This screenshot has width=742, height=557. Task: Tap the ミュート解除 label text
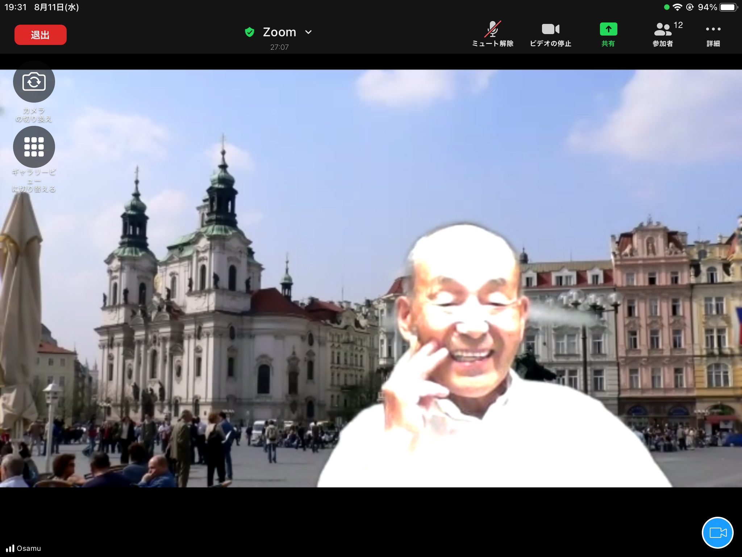(492, 44)
